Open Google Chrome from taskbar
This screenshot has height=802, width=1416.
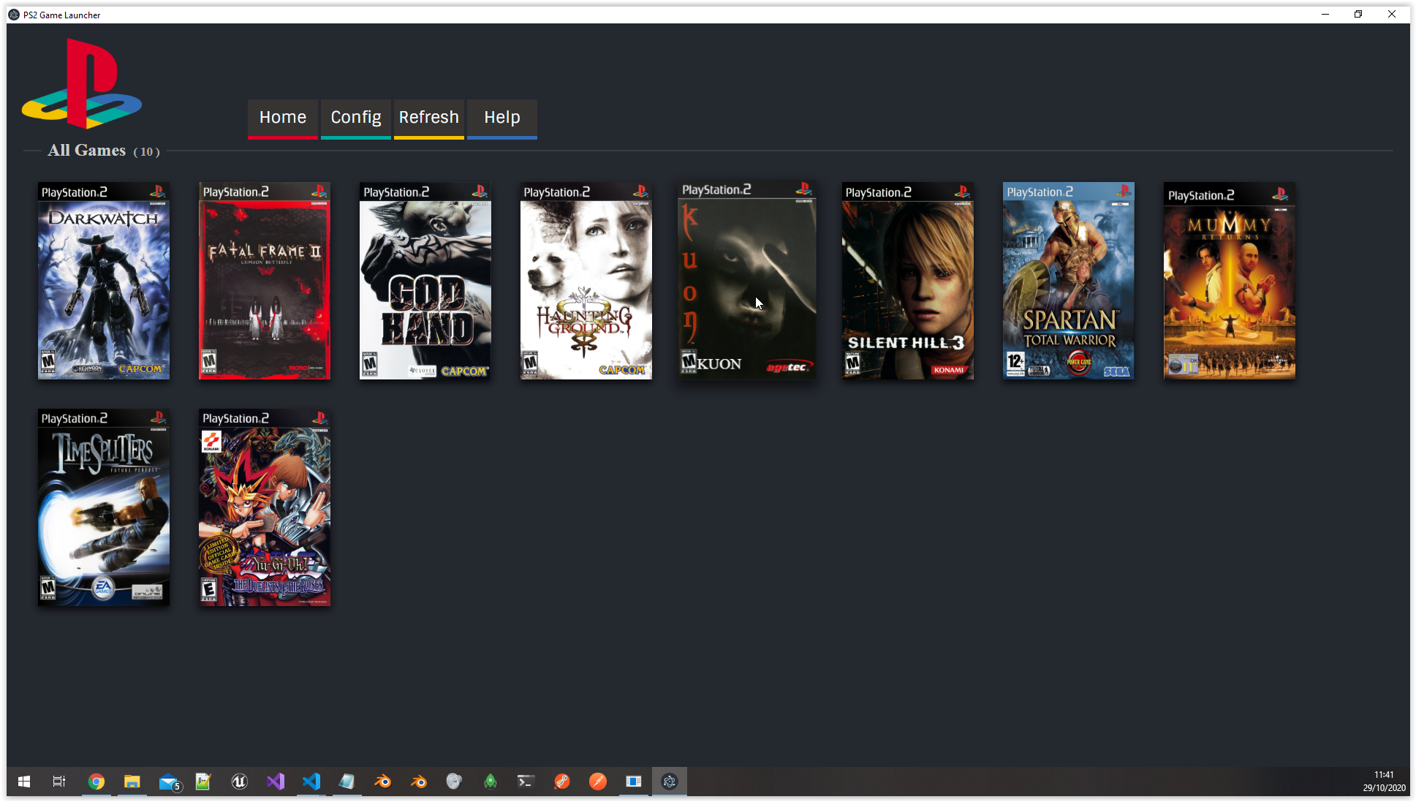(96, 782)
